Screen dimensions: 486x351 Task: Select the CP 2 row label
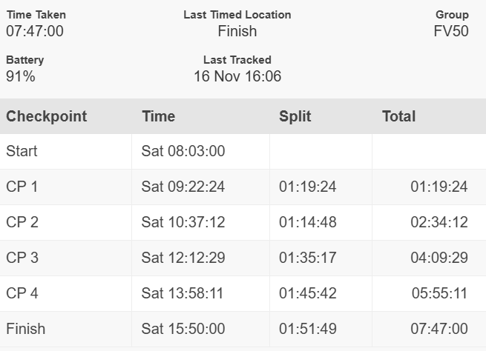(22, 222)
